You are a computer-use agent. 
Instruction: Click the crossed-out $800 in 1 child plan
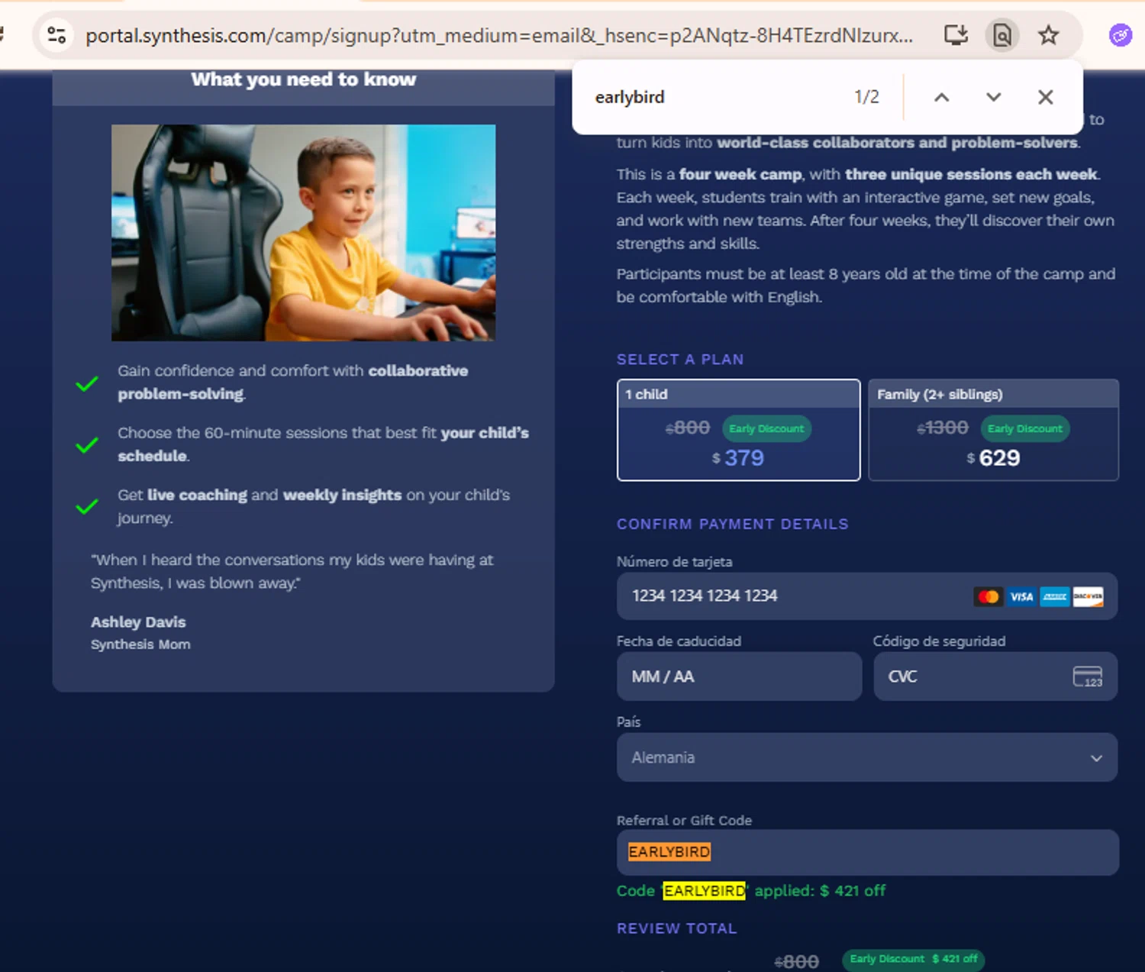coord(688,428)
